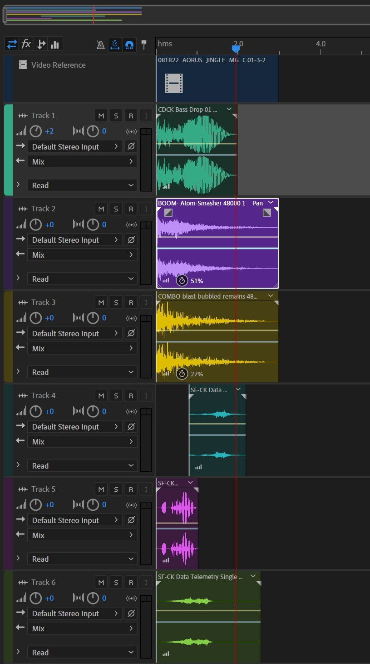370x664 pixels.
Task: Arm Track 5 for recording
Action: (131, 489)
